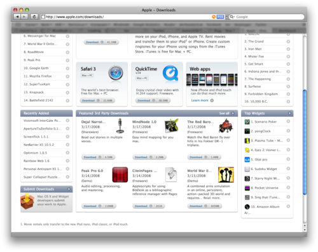Click the Sudoku Widget icon

(x=247, y=169)
